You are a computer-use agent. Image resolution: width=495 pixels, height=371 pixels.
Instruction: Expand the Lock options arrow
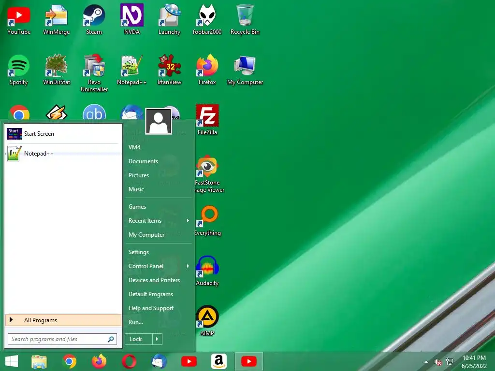[157, 339]
